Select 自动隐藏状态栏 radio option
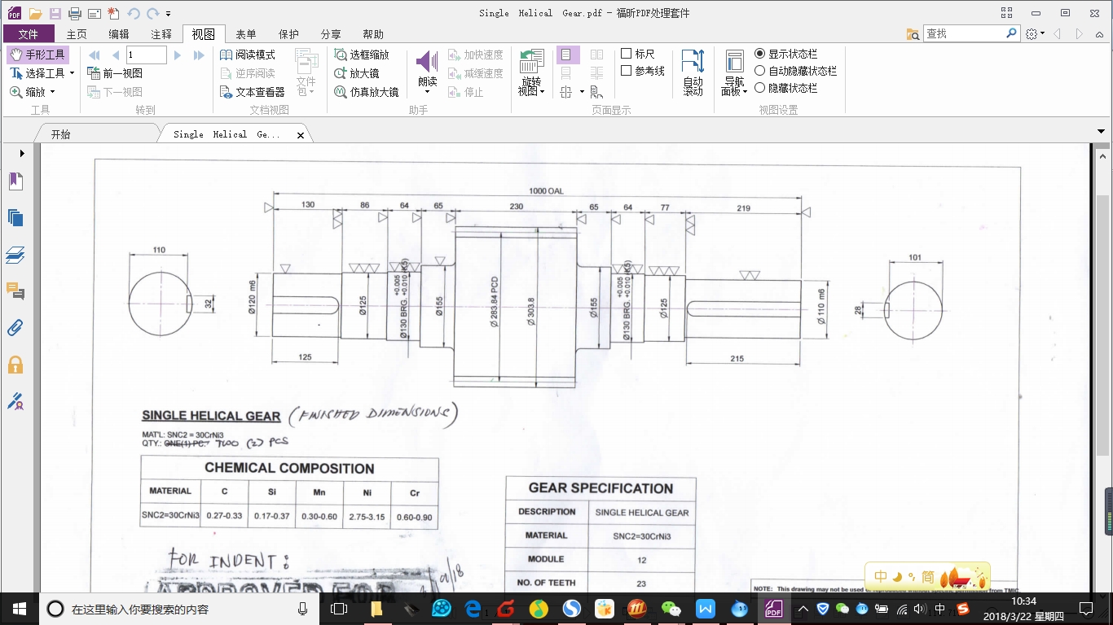Viewport: 1113px width, 625px height. pyautogui.click(x=760, y=71)
